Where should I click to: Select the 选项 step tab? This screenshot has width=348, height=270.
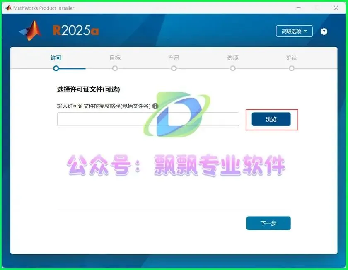point(232,58)
